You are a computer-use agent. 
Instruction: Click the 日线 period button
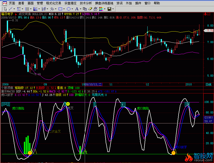coord(208,85)
